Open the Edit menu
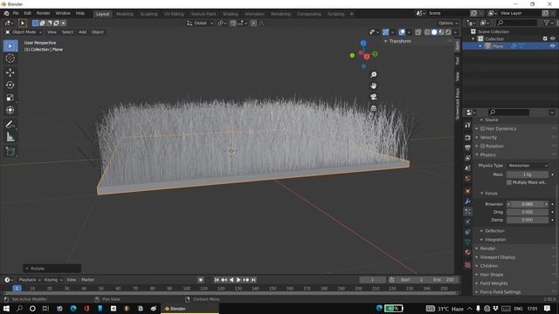Image resolution: width=559 pixels, height=314 pixels. pos(27,13)
